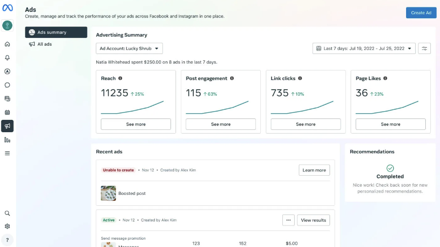Screen dimensions: 440x247
Task: Open Settings gear icon
Action: (x=7, y=226)
